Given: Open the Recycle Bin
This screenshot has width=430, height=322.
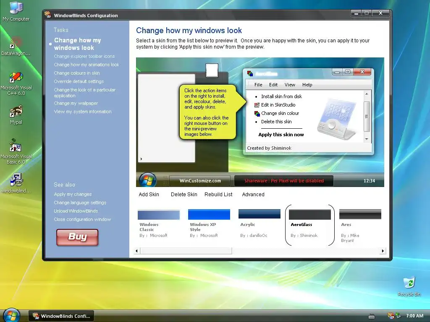Looking at the screenshot, I should (409, 286).
